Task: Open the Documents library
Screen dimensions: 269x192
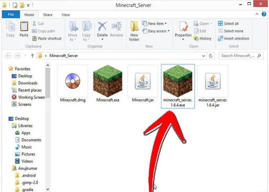Action: (28, 140)
